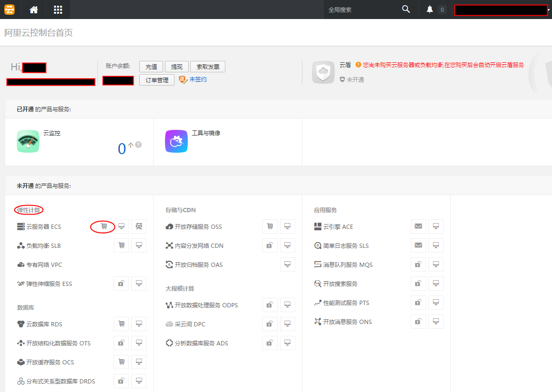The height and width of the screenshot is (392, 552).
Task: Click the envelope icon for 云引擎 ACE
Action: (x=418, y=226)
